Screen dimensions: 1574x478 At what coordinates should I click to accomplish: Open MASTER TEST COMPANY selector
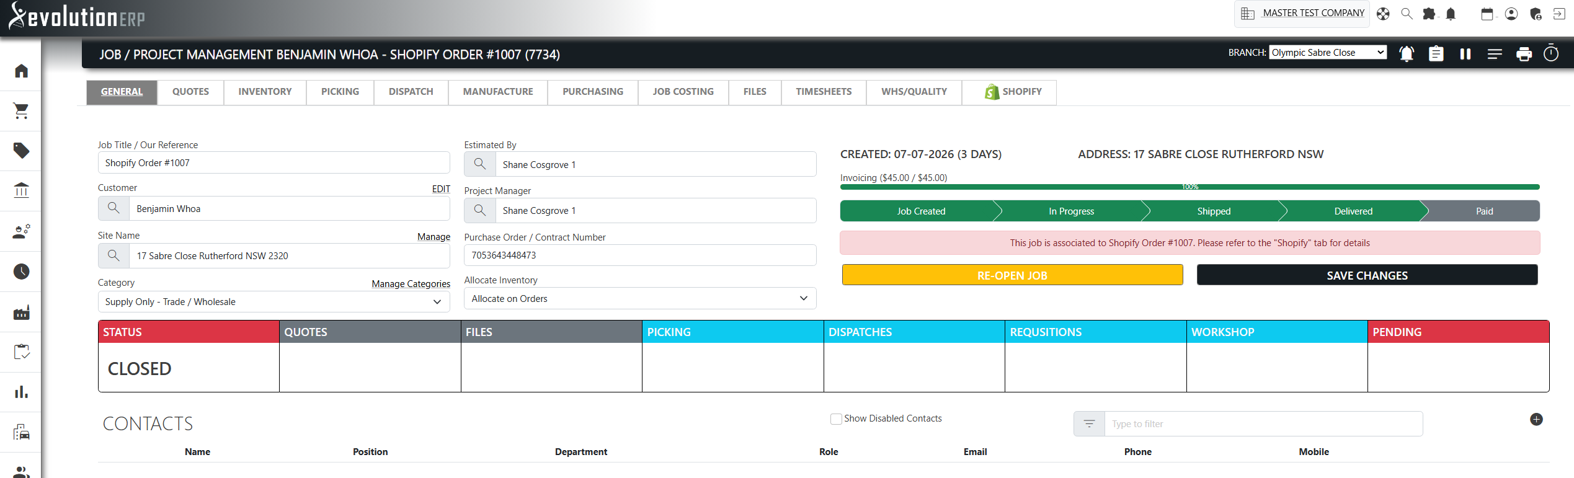pyautogui.click(x=1302, y=13)
